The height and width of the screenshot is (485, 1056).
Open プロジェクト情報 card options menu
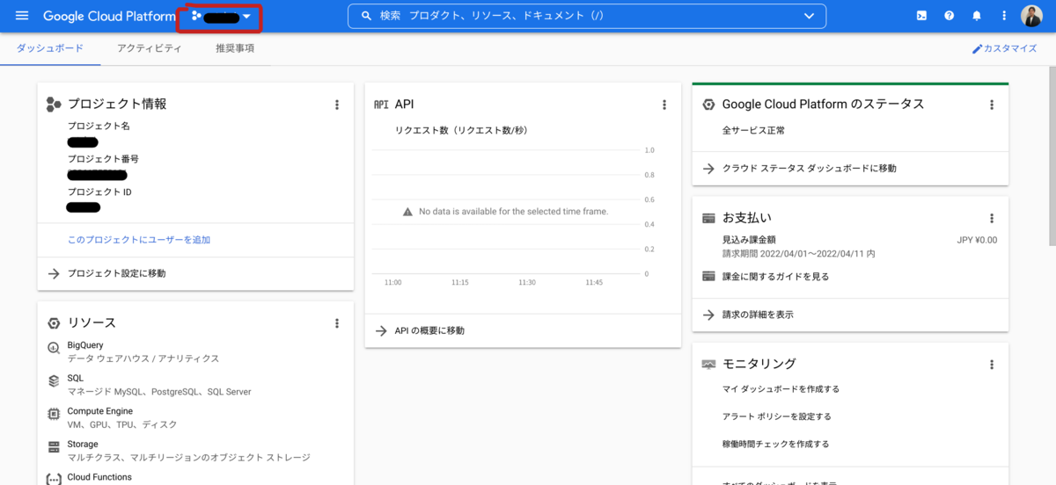tap(336, 105)
